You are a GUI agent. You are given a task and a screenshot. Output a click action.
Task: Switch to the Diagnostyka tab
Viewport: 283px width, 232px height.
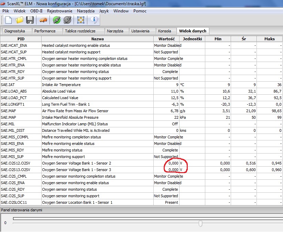tap(15, 31)
